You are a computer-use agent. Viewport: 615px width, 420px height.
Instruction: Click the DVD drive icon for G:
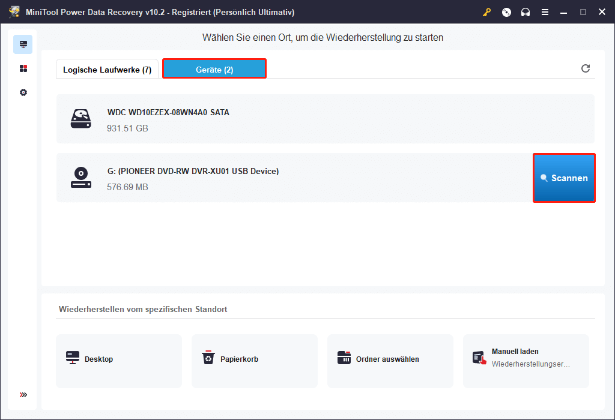tap(81, 178)
